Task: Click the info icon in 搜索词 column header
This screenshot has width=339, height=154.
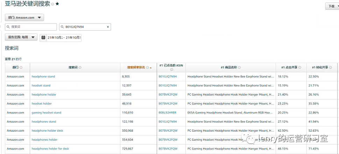Action: (x=80, y=68)
